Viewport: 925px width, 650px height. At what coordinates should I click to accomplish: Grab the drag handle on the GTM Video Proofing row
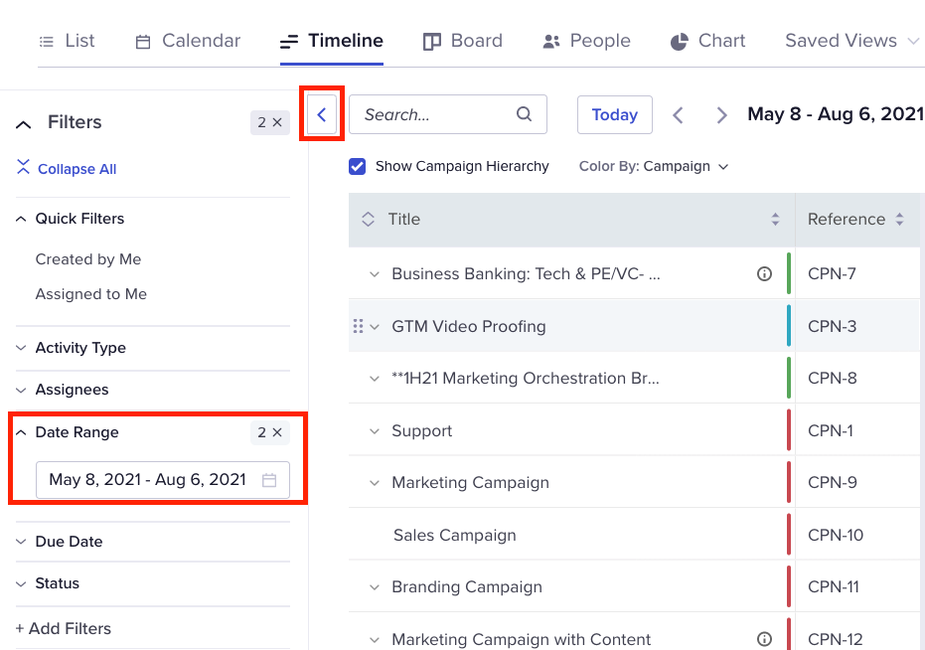pyautogui.click(x=358, y=326)
